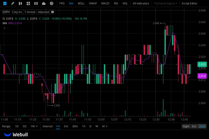Toggle the MA indicator

coord(71,3)
